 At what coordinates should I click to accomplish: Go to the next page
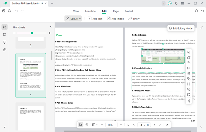point(154,125)
